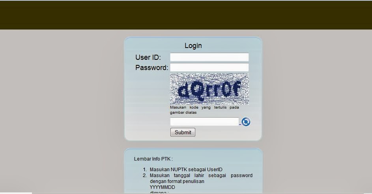This screenshot has height=194, width=372.
Task: Click the 'Masukan tanggal lahir sebagai password' item
Action: point(201,176)
